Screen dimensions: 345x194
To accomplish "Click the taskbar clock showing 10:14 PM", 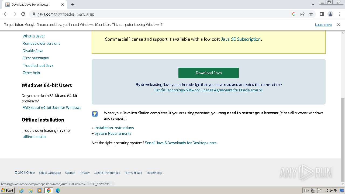I will (331, 190).
